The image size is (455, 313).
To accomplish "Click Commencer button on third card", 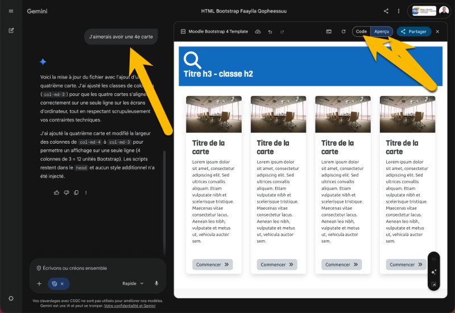I will (342, 265).
